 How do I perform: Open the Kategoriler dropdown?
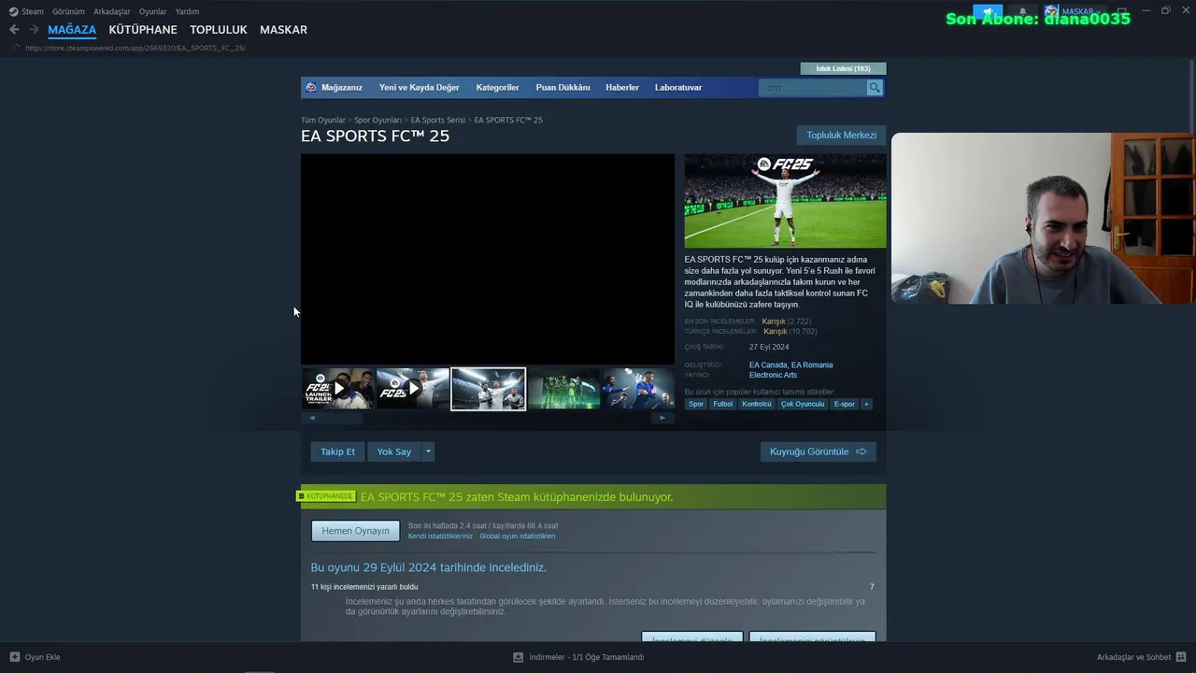tap(497, 88)
